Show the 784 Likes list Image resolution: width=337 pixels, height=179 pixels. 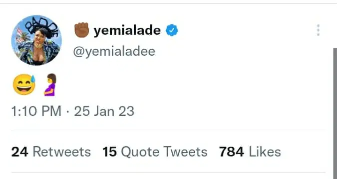(x=250, y=152)
